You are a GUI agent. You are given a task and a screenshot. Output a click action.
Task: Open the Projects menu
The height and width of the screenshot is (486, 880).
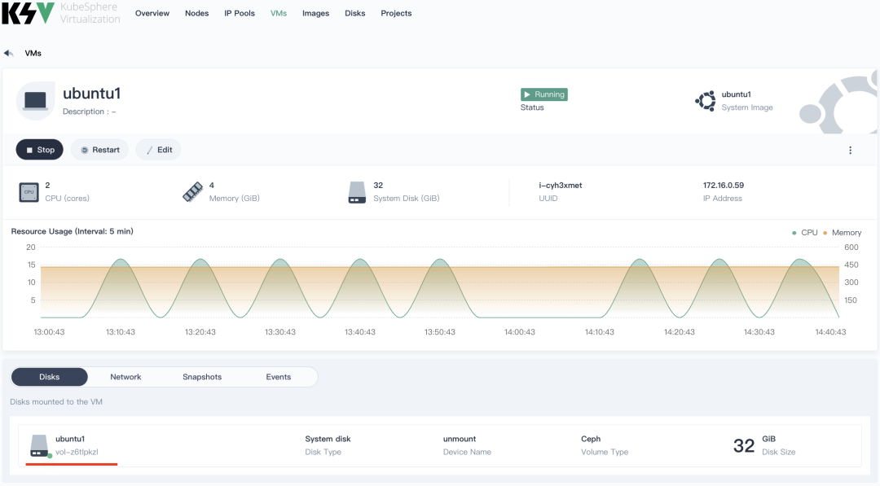tap(396, 13)
